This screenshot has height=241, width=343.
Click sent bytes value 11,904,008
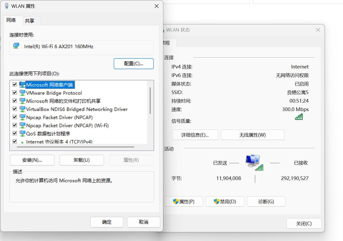[229, 178]
